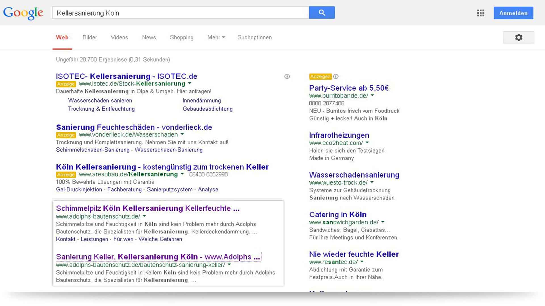Switch to the Shopping tab
Viewport: 545px width, 306px height.
pos(182,37)
